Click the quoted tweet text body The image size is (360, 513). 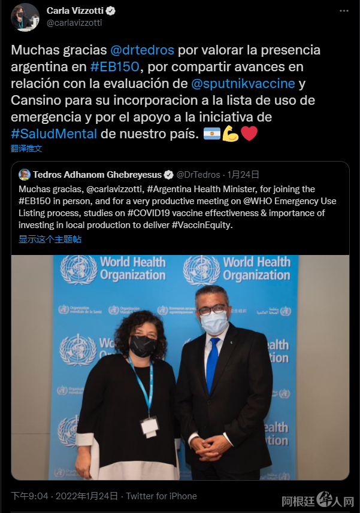[177, 207]
